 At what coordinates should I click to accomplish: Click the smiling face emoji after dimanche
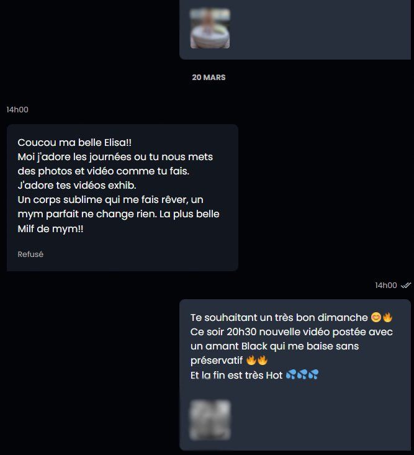pyautogui.click(x=376, y=317)
